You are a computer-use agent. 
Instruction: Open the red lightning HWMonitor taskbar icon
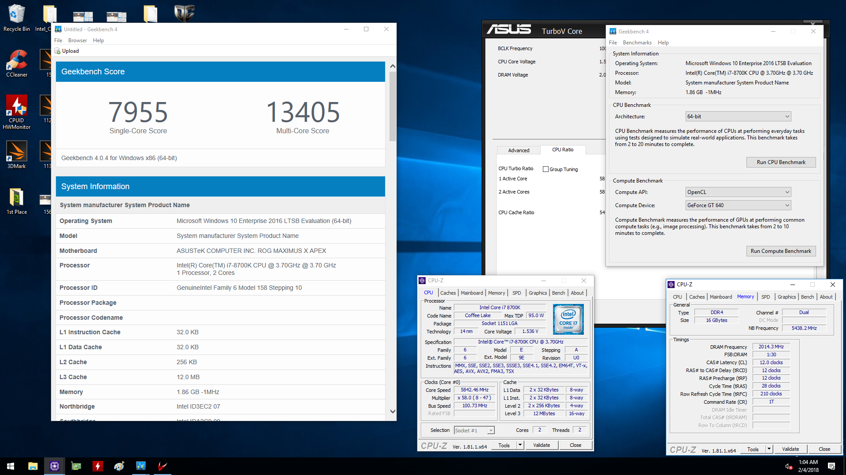point(97,466)
